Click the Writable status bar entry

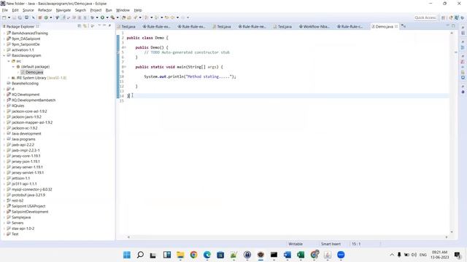coord(296,244)
